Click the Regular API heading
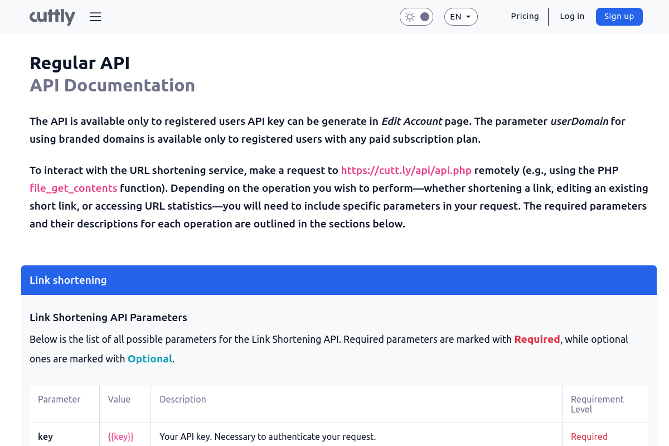 pos(80,63)
